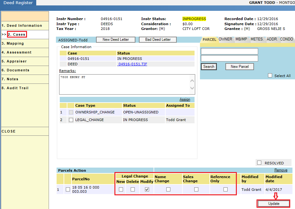Click CLOSE in the sidebar
This screenshot has height=209, width=295.
25,131
